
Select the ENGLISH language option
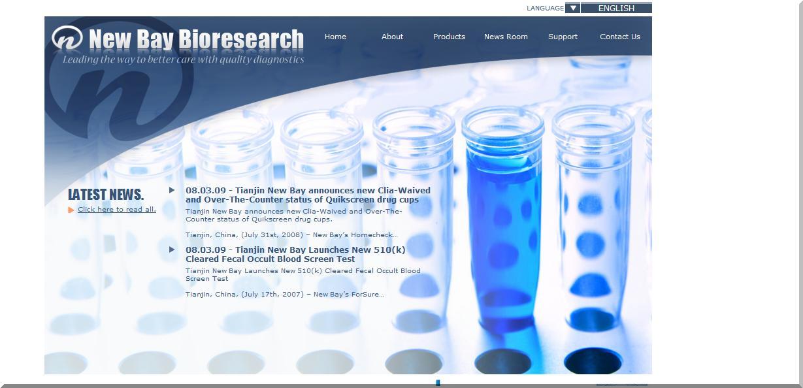pos(616,8)
